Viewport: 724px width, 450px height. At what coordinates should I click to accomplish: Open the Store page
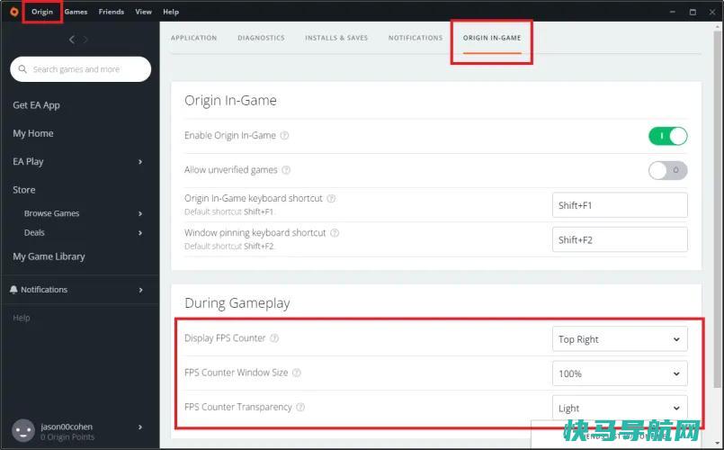(x=24, y=189)
